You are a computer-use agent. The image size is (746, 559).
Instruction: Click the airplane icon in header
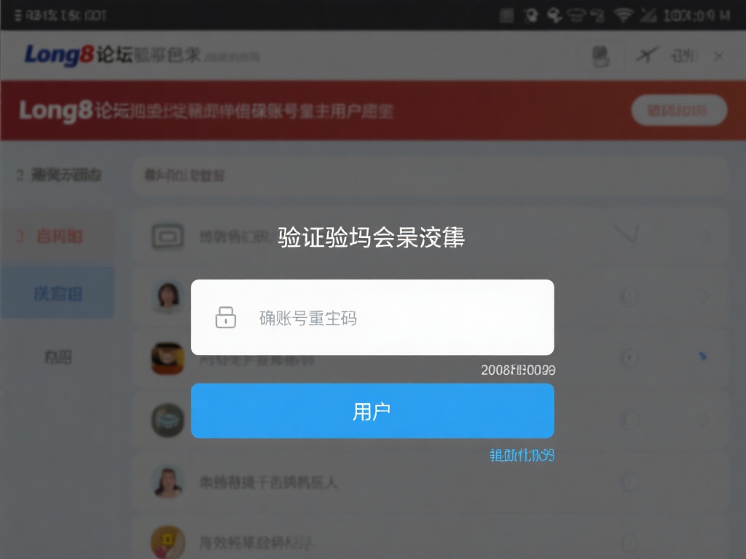pos(647,55)
